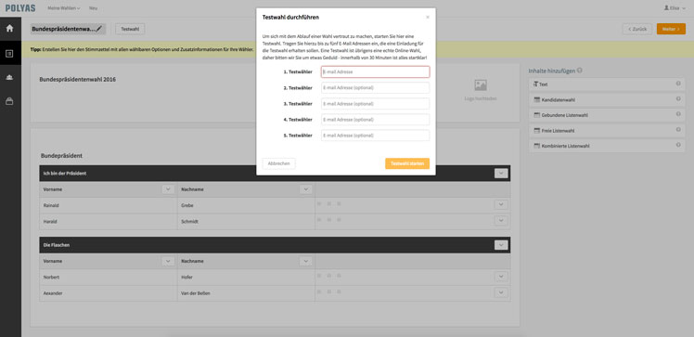Click the Kandidatenwahl list icon
Screen dimensions: 694x337
537,99
